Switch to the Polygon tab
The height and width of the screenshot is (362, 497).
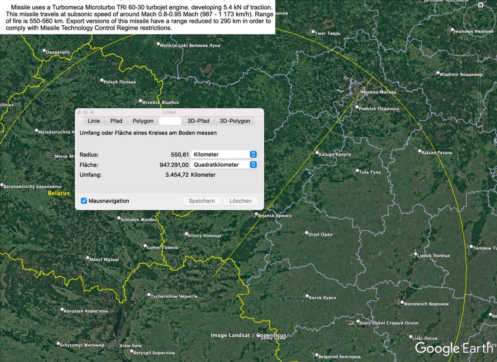click(x=143, y=121)
